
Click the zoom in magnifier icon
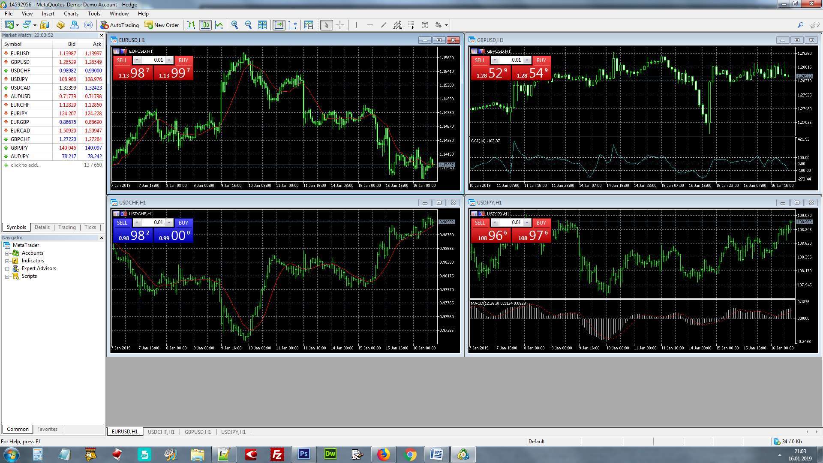(234, 25)
